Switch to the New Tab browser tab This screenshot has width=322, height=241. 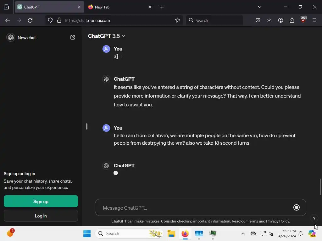(x=119, y=7)
